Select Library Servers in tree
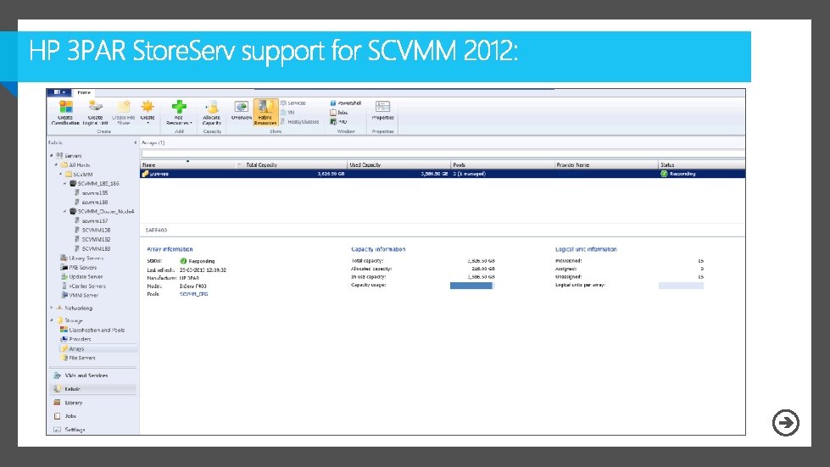 82,259
